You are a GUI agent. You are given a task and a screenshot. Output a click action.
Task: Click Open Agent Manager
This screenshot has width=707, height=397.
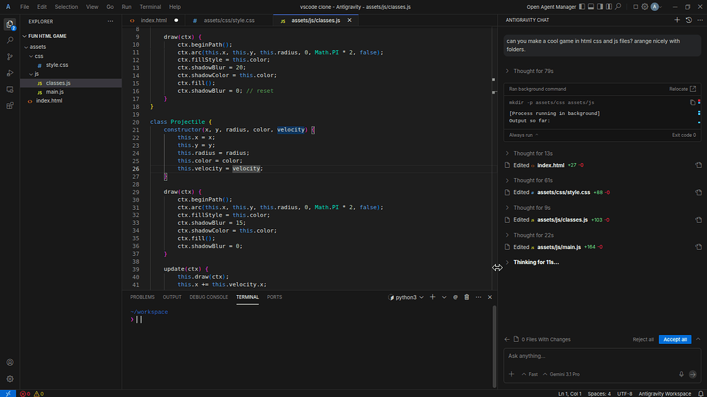click(x=551, y=7)
